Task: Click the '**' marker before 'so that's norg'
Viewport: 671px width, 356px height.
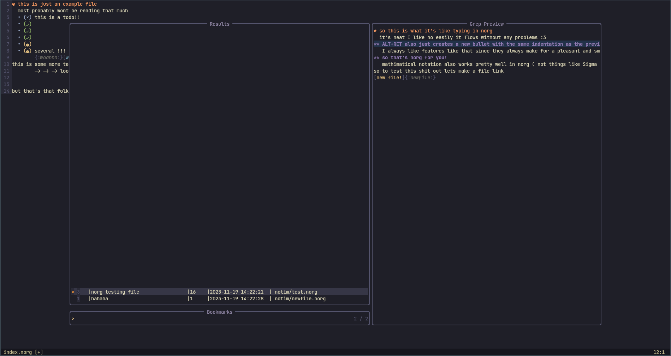Action: point(376,58)
